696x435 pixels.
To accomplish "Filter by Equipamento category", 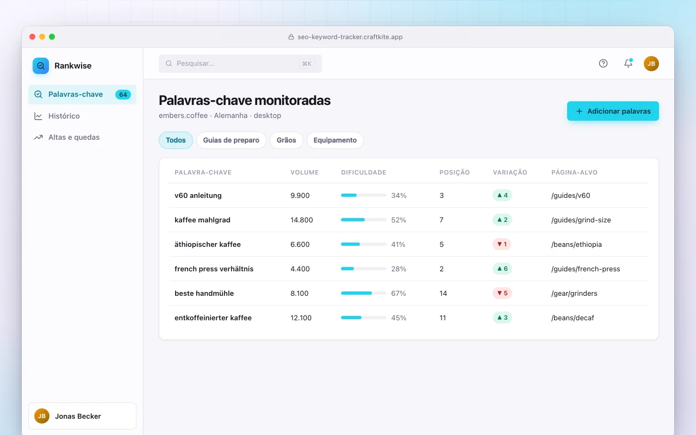I will point(335,140).
